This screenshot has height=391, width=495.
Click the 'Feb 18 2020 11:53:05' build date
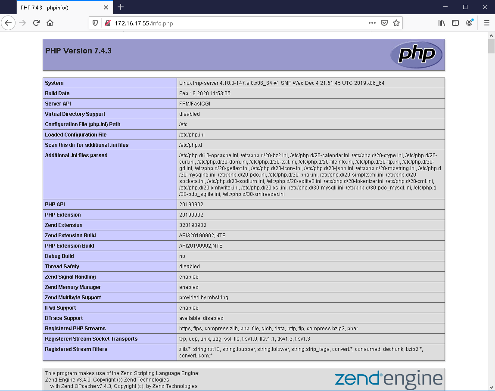click(x=205, y=93)
